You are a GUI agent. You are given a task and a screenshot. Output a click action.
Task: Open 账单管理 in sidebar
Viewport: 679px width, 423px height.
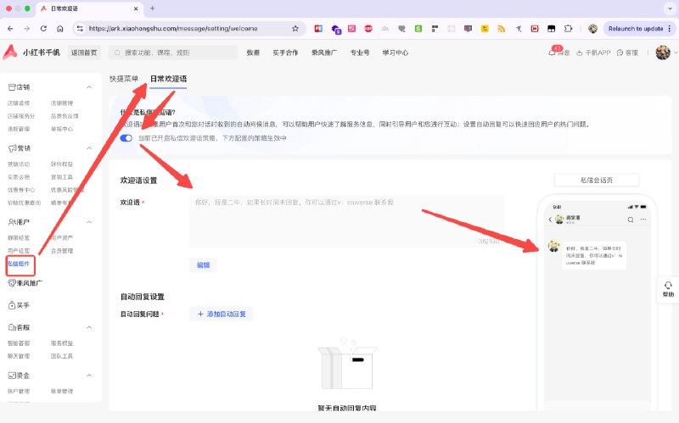(x=62, y=392)
